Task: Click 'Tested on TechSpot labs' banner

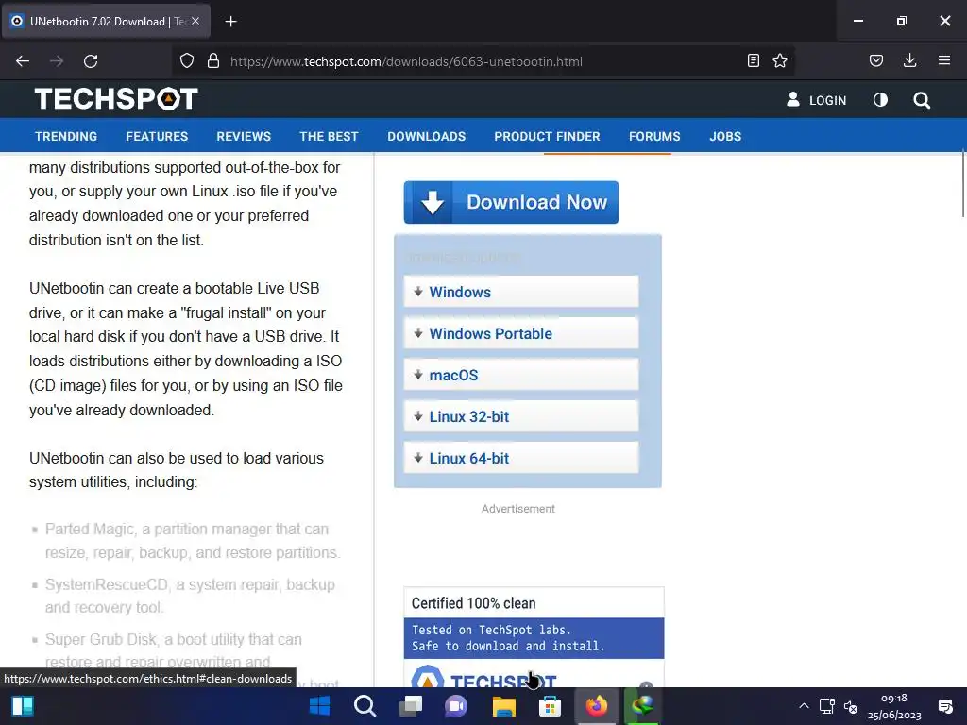Action: click(x=534, y=638)
